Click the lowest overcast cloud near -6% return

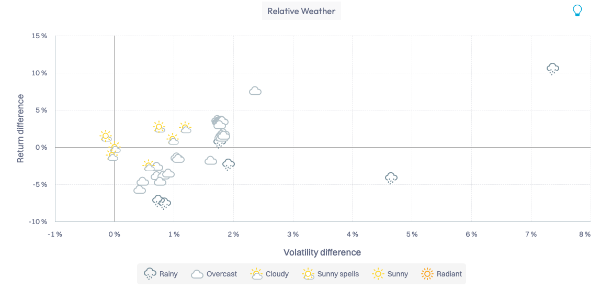tap(140, 190)
